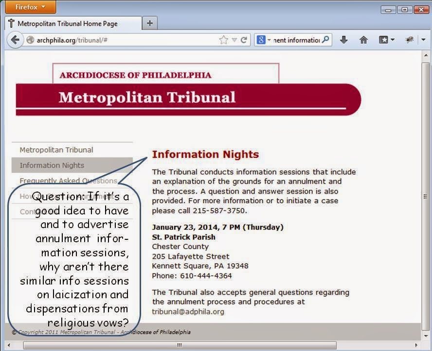432x351 pixels.
Task: Expand the toolbar overflow dropdown arrow
Action: (x=423, y=40)
